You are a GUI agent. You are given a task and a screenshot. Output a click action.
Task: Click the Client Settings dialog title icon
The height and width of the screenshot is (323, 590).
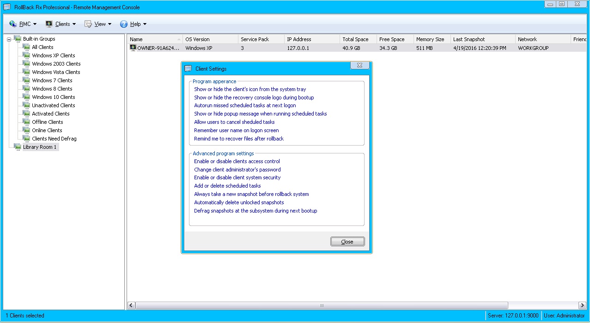188,69
